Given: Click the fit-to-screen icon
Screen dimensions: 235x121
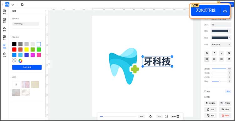Looking at the screenshot, I should (x=167, y=117).
